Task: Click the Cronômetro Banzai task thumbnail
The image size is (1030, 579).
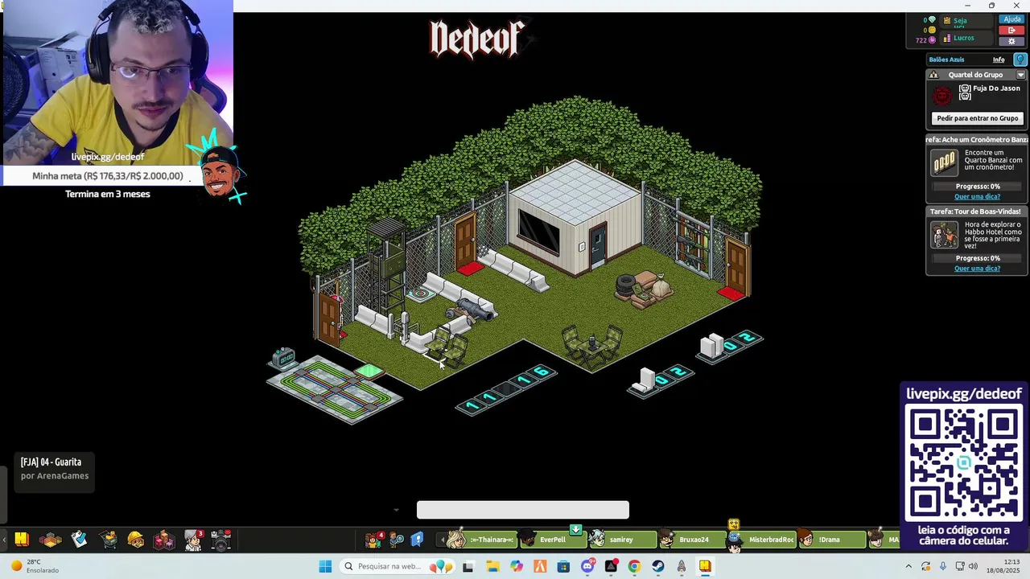Action: point(943,163)
